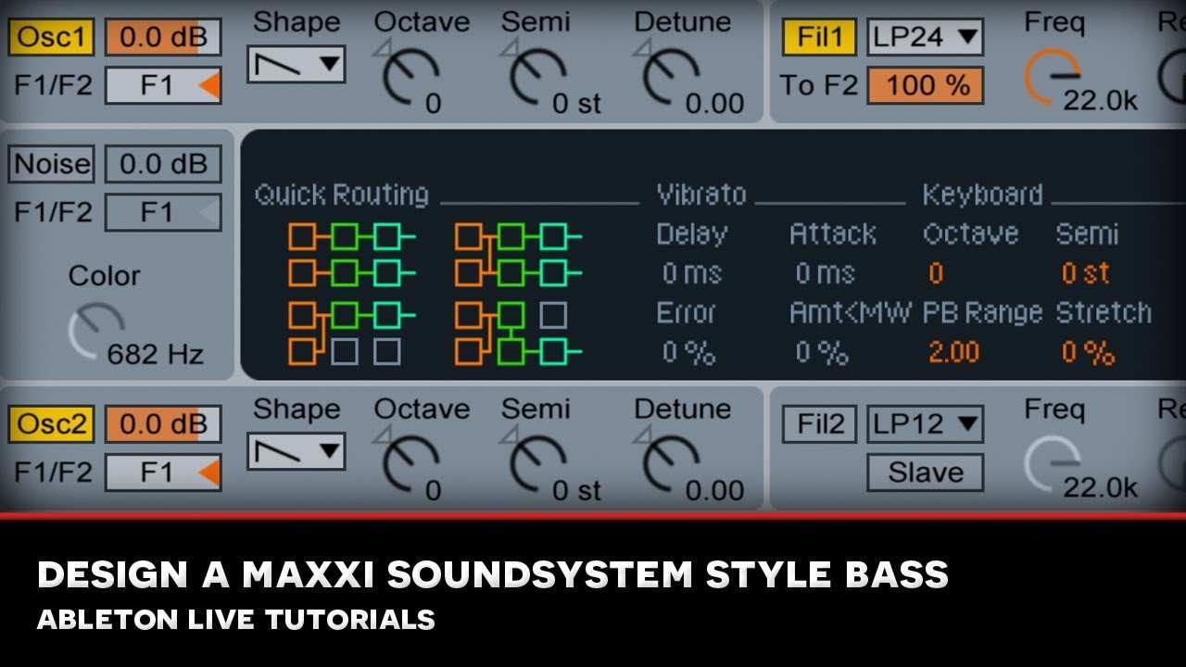Click the Keyboard Octave value 0
The width and height of the screenshot is (1186, 667).
936,273
